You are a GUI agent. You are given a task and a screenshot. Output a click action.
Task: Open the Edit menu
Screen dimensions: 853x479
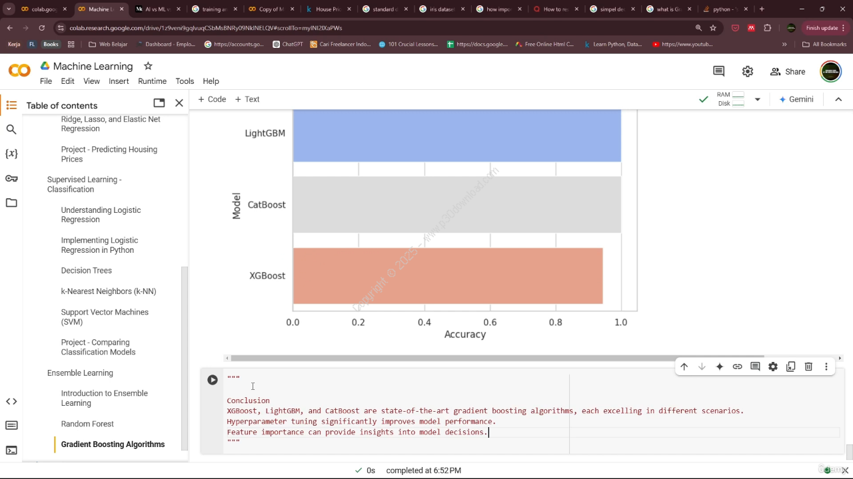[x=68, y=81]
